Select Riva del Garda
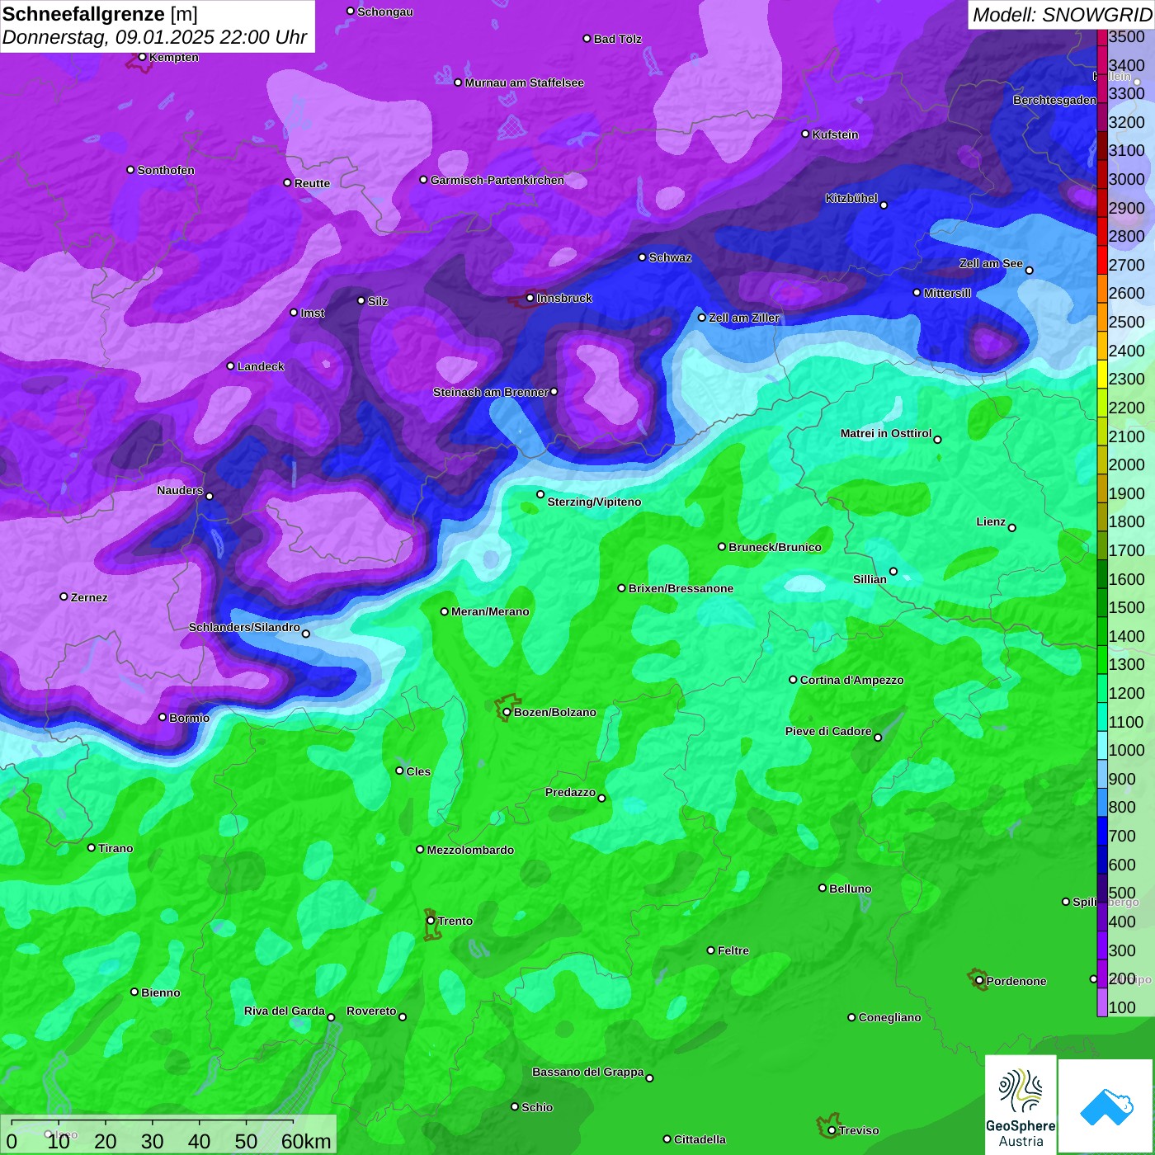This screenshot has height=1155, width=1155. pyautogui.click(x=284, y=1011)
